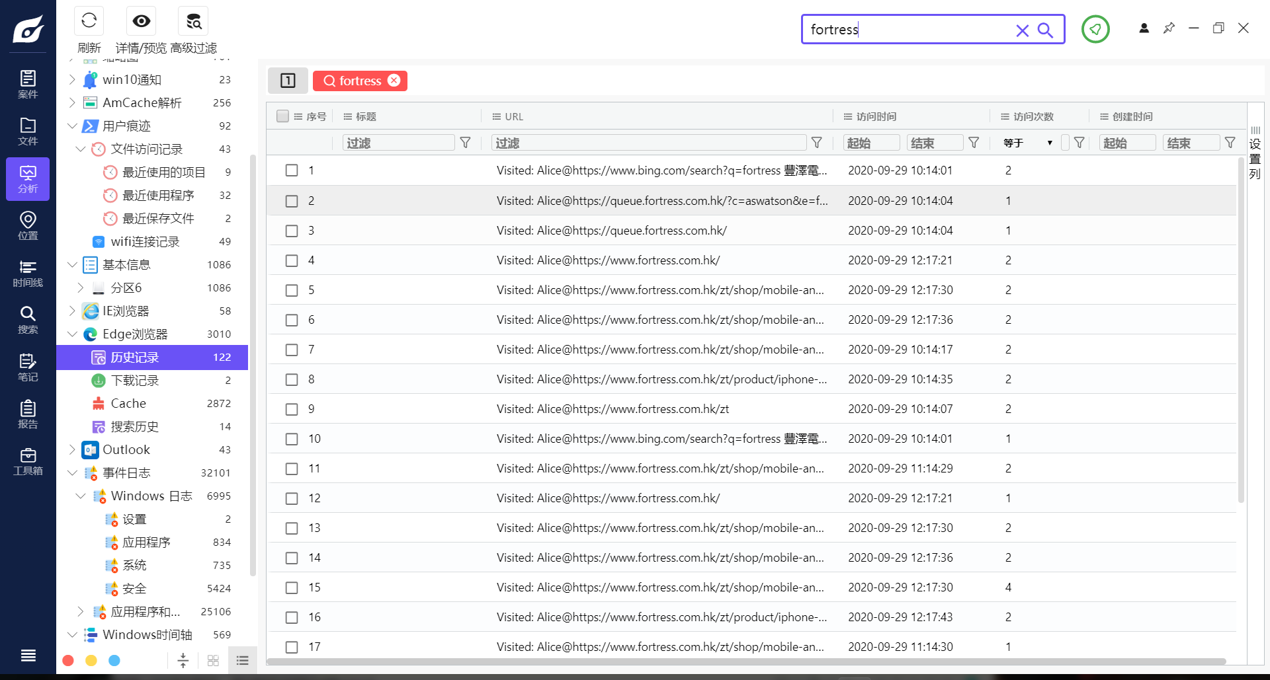The width and height of the screenshot is (1270, 680).
Task: Collapse the 文件访问记录 tree node
Action: point(81,149)
